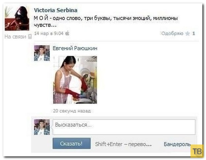Screen dimensions: 206x160
Task: Click the На связи online status label
Action: pyautogui.click(x=15, y=37)
